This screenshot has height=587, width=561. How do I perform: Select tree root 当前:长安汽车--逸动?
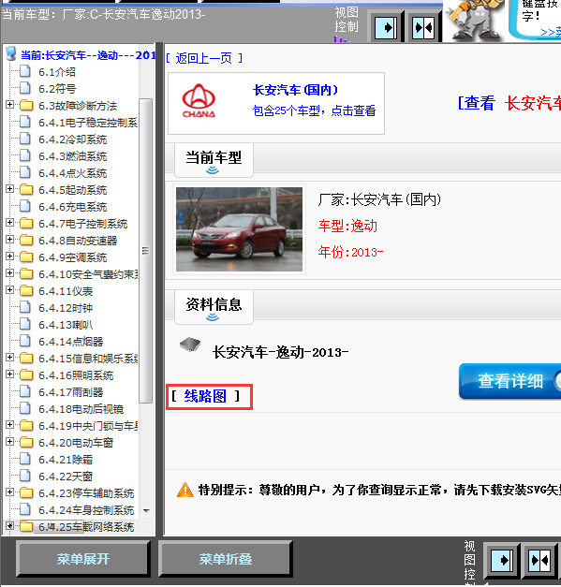88,55
